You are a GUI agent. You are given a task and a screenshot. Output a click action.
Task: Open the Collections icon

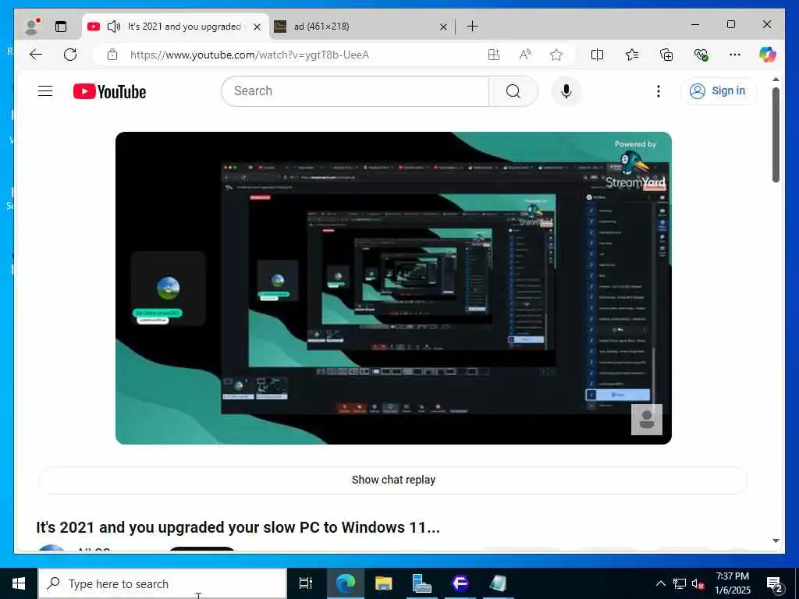click(666, 55)
